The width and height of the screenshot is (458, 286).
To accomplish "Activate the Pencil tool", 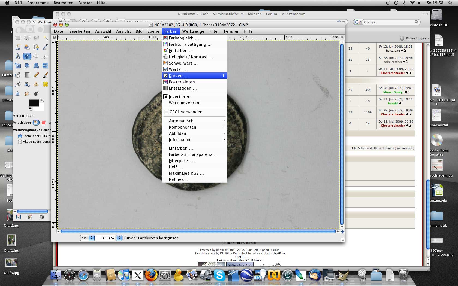I will pos(36,75).
